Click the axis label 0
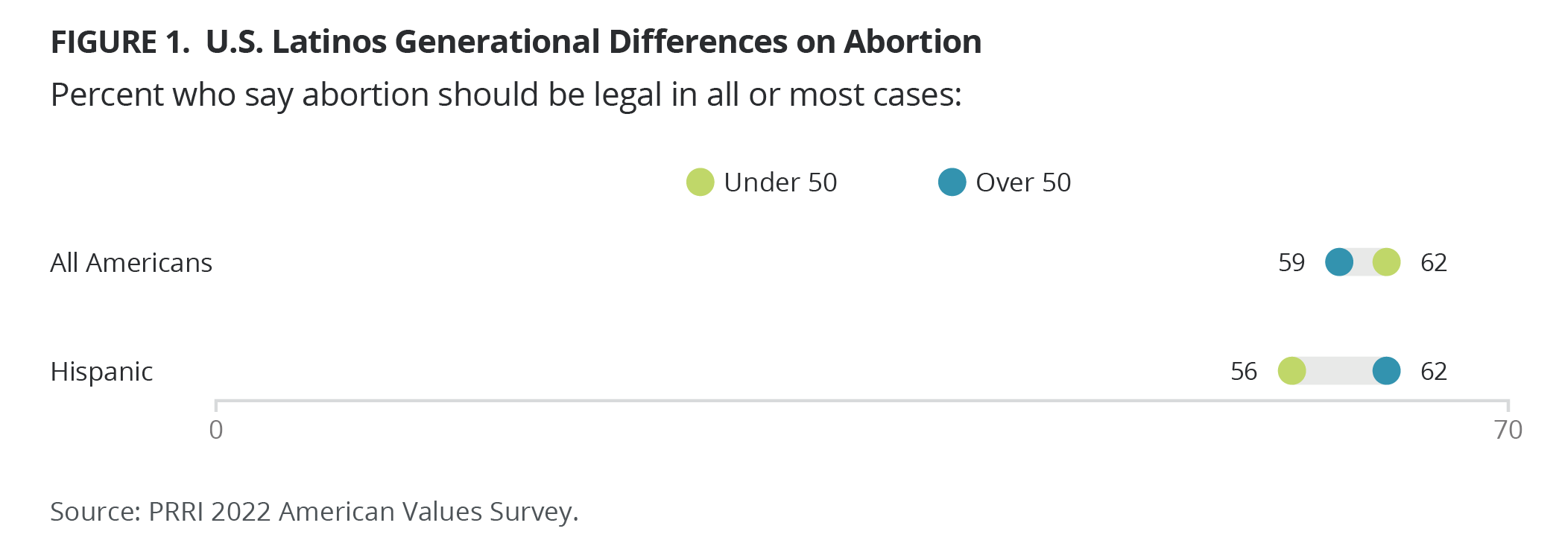The image size is (1559, 549). pyautogui.click(x=216, y=430)
